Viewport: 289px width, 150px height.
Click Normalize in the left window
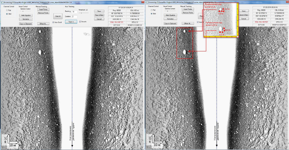click(26, 19)
